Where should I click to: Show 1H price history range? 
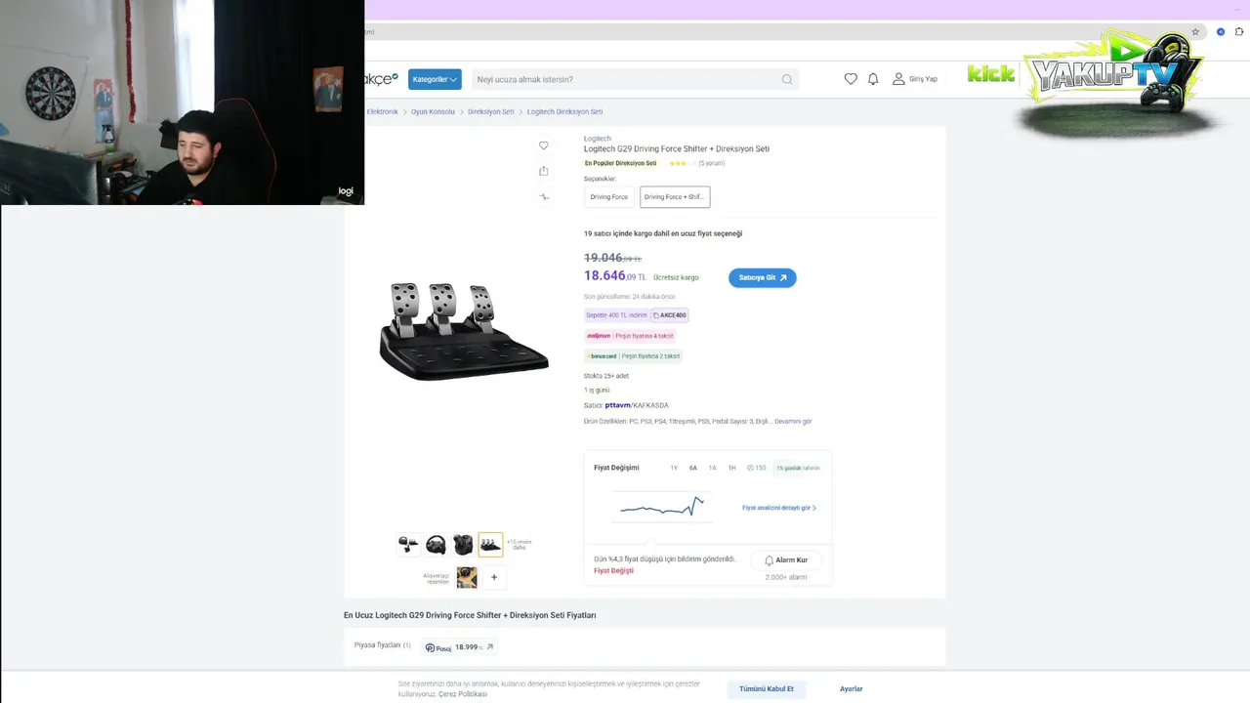pos(731,468)
